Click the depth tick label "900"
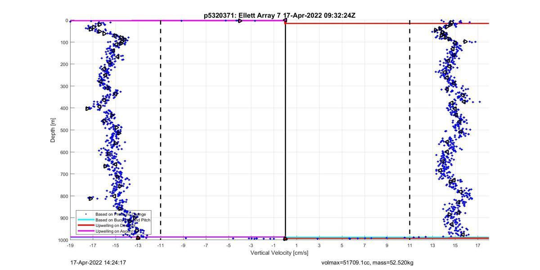 64,218
